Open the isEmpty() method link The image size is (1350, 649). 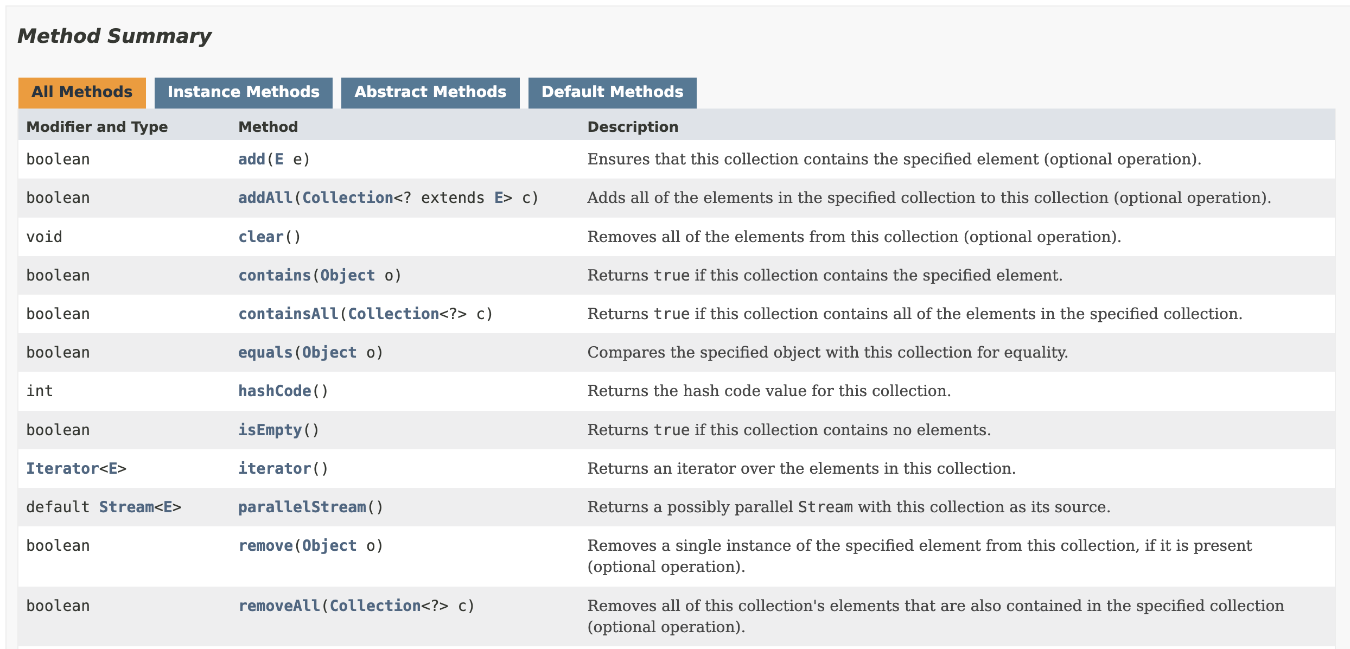[270, 430]
